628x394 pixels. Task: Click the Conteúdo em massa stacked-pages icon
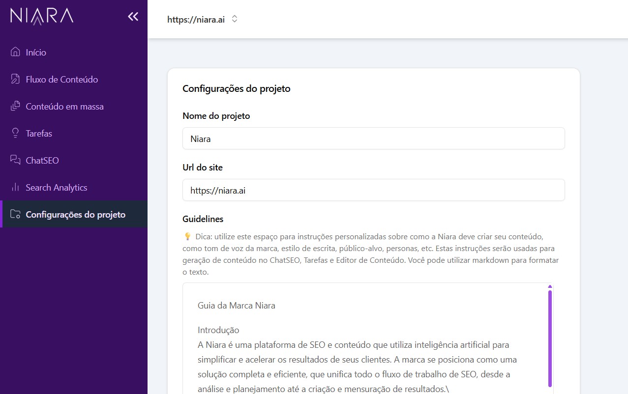pos(15,106)
